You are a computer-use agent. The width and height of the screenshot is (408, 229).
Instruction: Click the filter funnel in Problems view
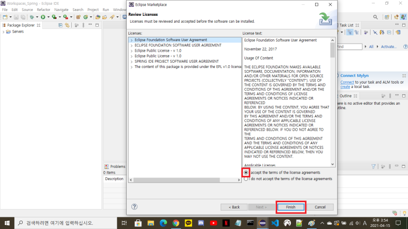point(373,166)
